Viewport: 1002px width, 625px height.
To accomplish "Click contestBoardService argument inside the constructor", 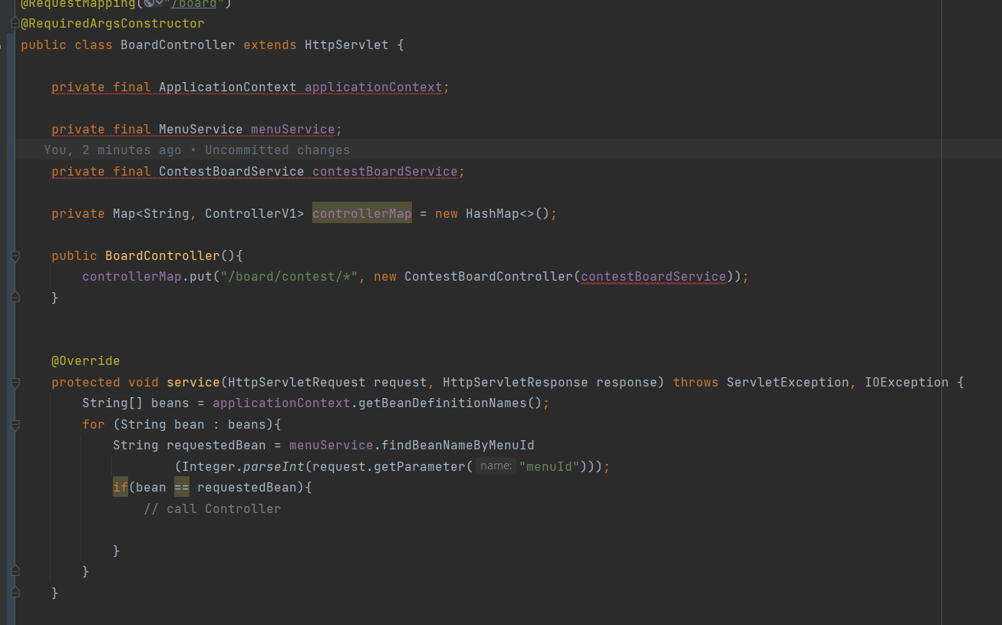I will click(654, 276).
